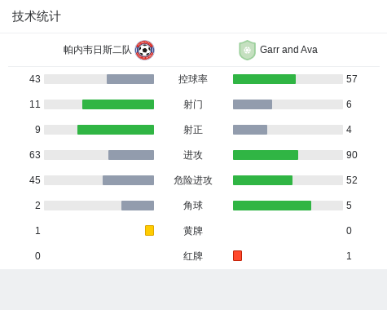Click the red card icon
Screen dimensions: 387x310
pyautogui.click(x=237, y=255)
